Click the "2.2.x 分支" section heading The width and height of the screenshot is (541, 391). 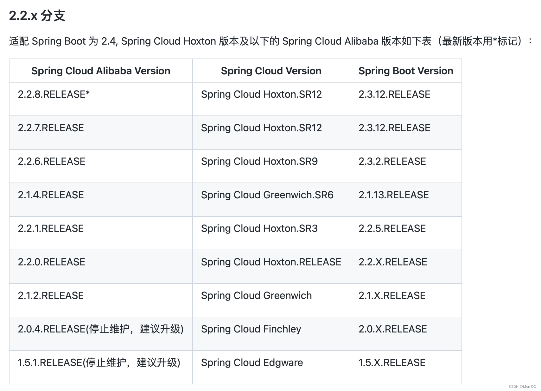(37, 16)
